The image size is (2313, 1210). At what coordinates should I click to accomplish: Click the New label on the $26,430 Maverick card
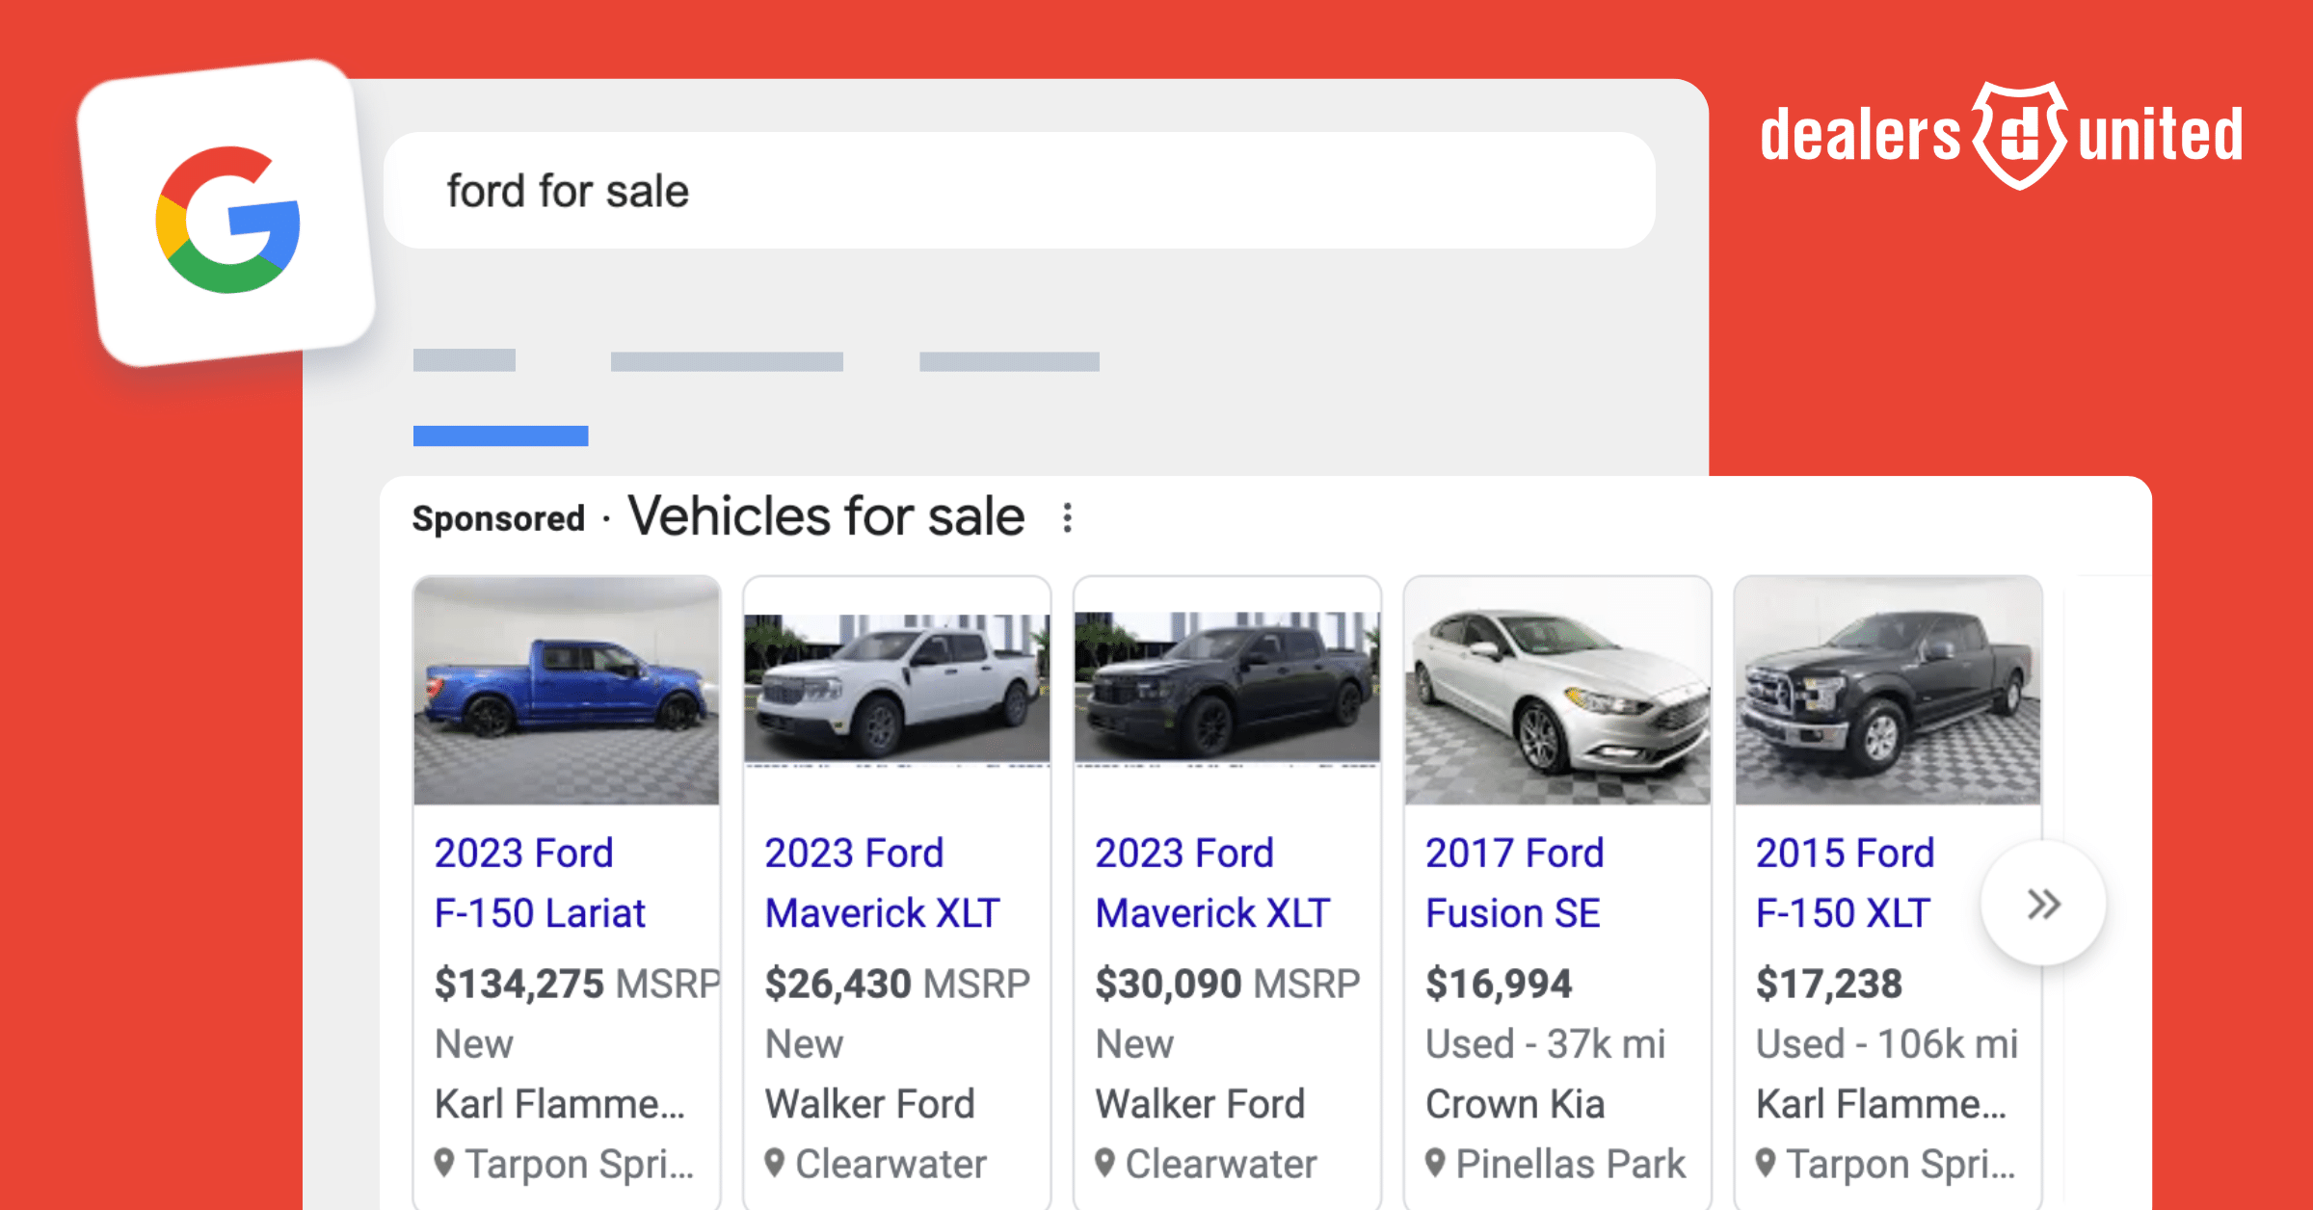805,1043
